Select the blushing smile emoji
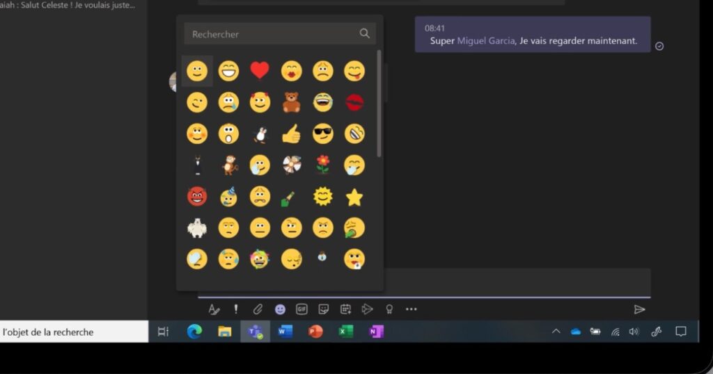Image resolution: width=713 pixels, height=374 pixels. click(x=197, y=134)
